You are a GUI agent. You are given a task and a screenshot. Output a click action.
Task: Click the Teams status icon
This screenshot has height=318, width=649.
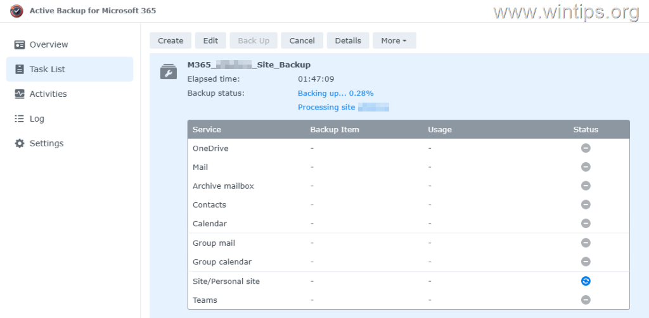pyautogui.click(x=586, y=300)
